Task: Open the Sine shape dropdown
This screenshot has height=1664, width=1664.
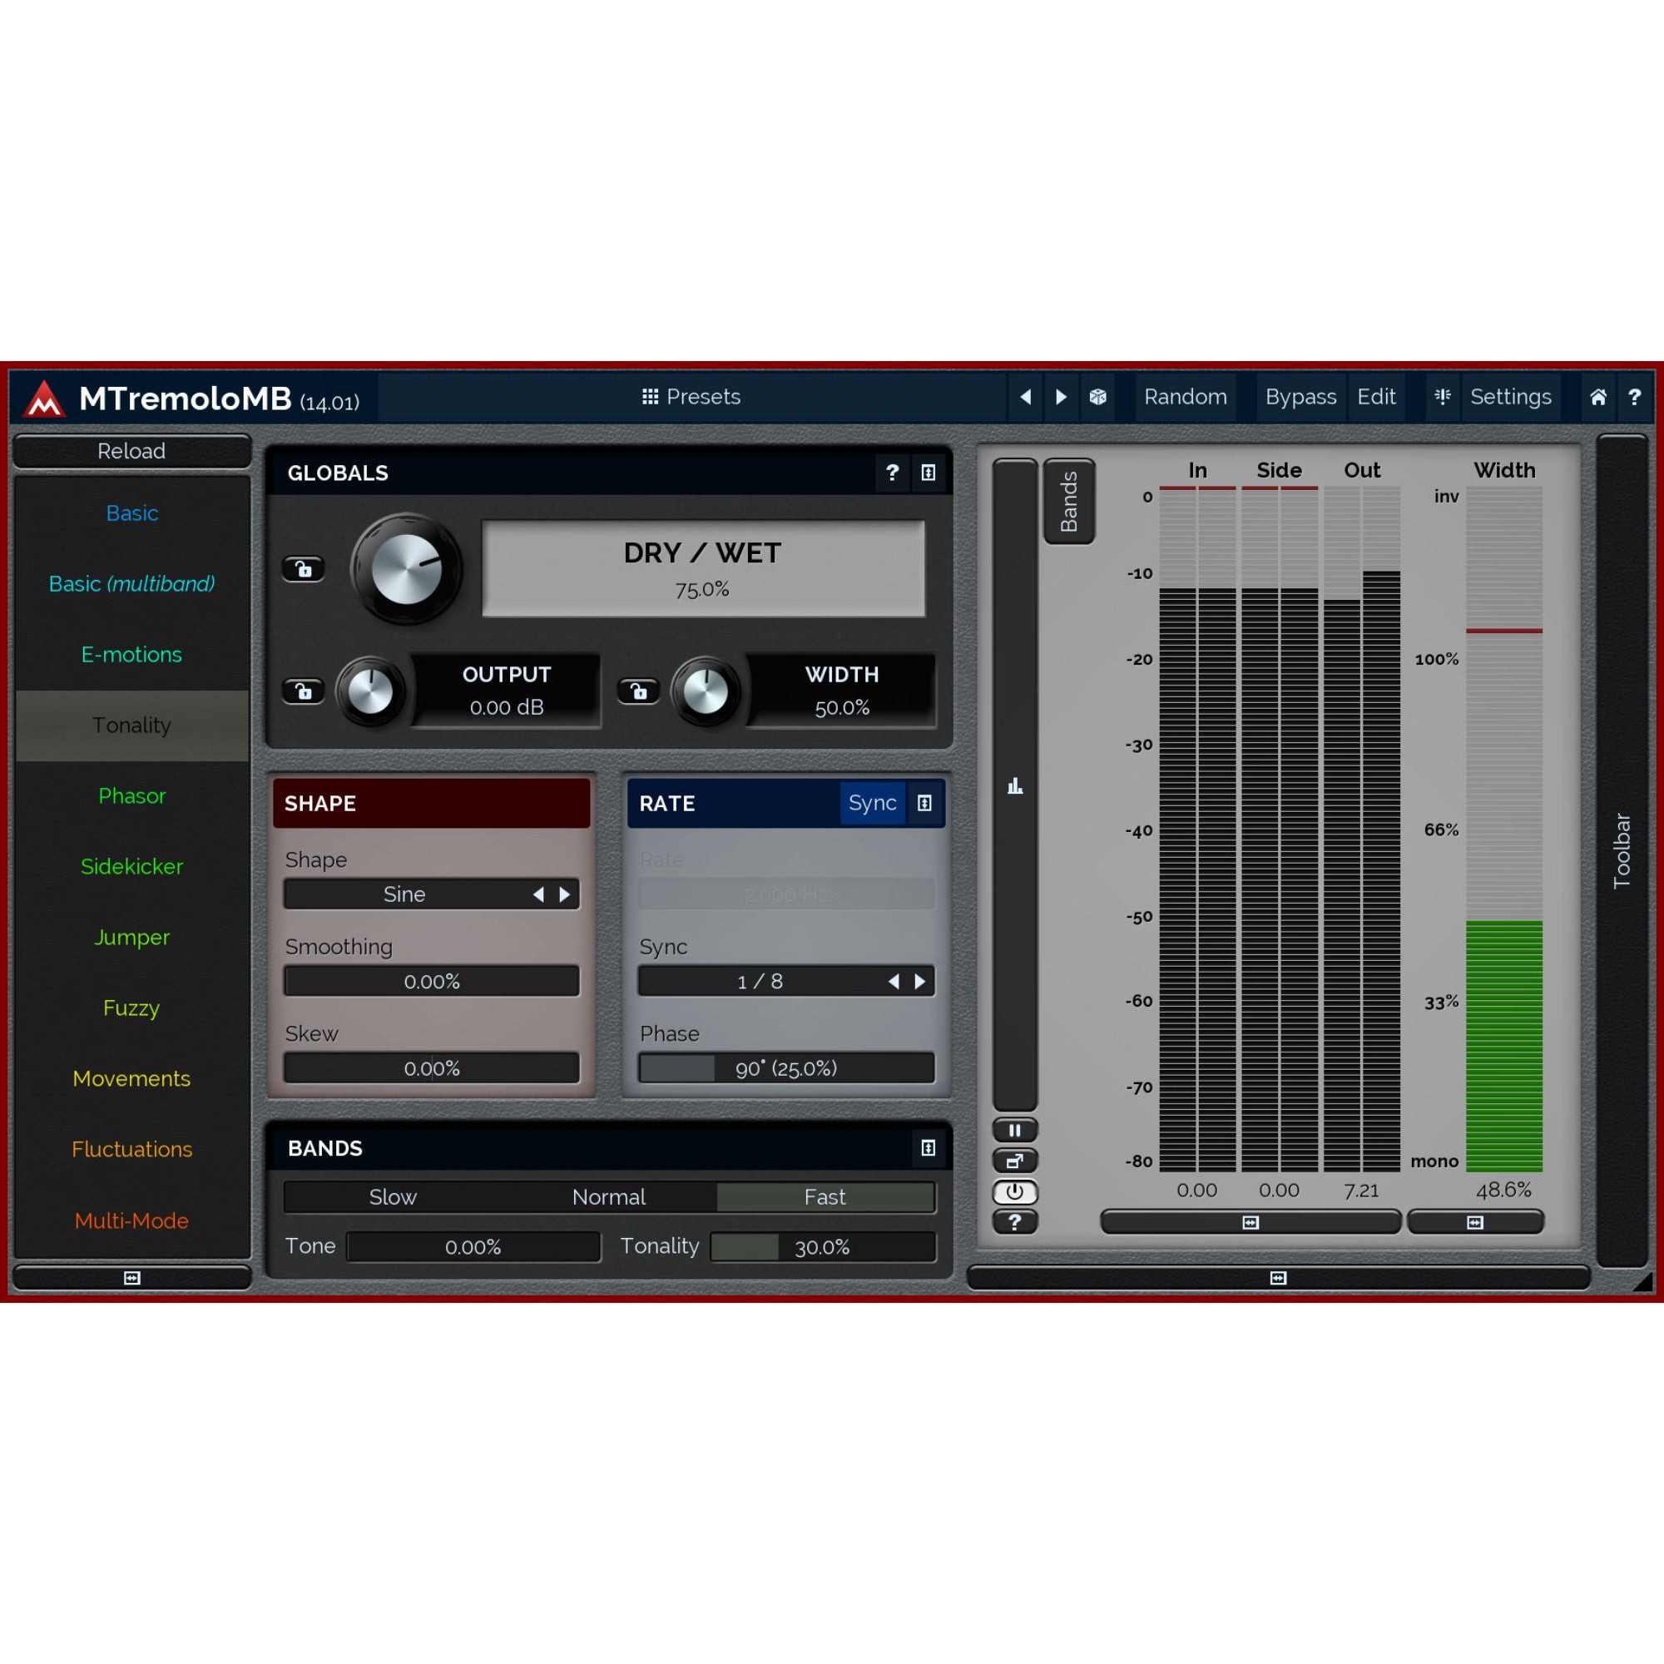Action: click(x=404, y=895)
